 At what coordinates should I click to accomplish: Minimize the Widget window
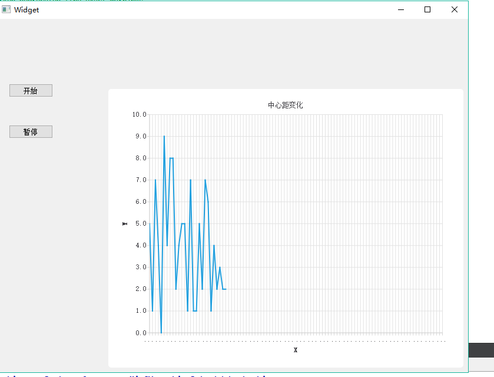(401, 9)
